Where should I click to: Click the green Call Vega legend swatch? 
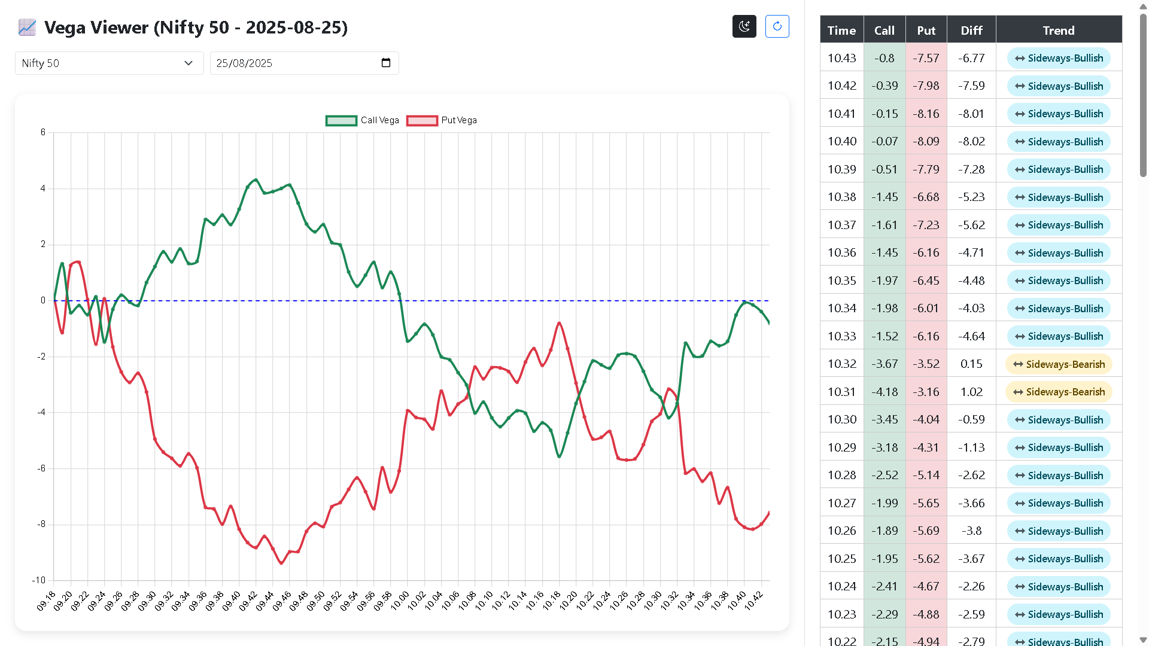(x=341, y=120)
